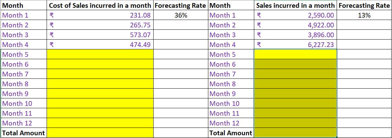392x138 pixels.
Task: Click the cell containing 573.07
Action: click(x=100, y=35)
